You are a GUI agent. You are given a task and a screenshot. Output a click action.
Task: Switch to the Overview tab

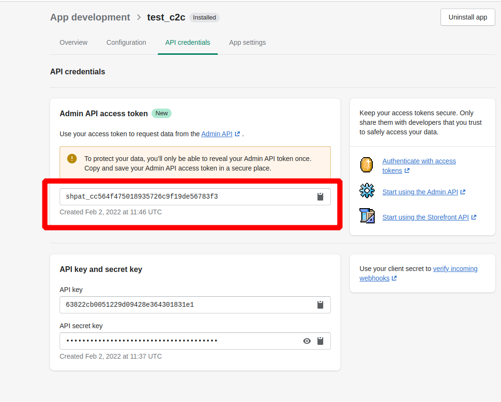click(73, 42)
